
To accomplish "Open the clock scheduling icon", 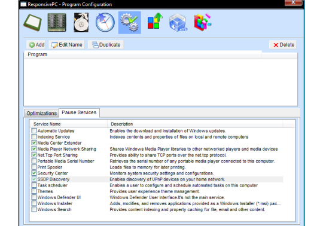I will click(x=105, y=23).
